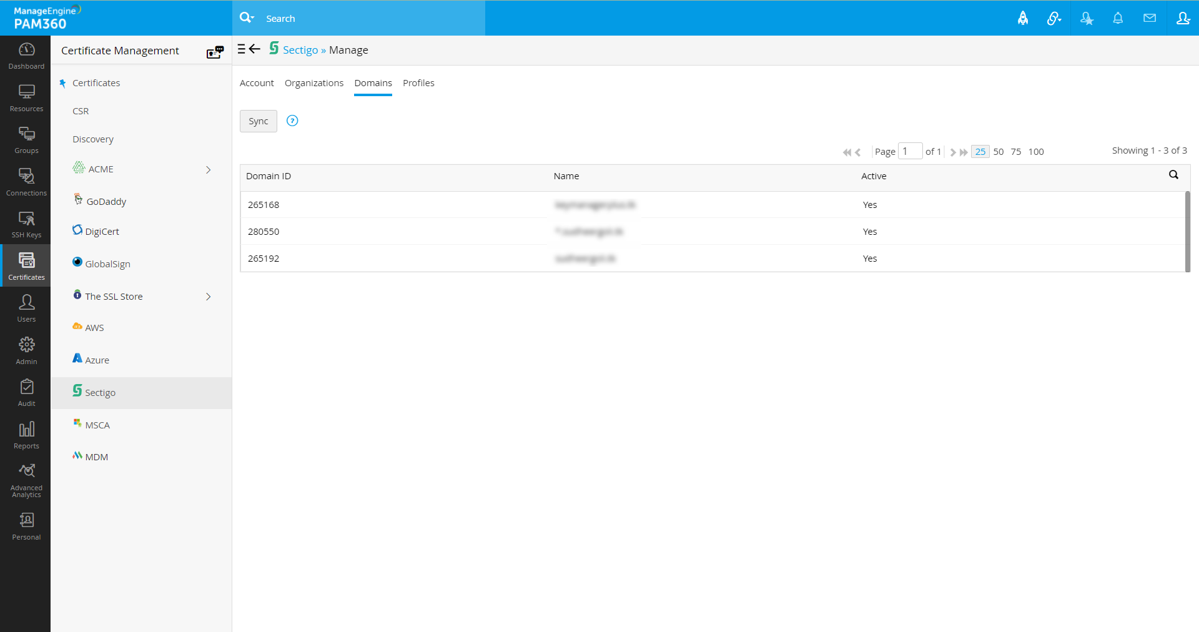Open the Dashboard from left sidebar

(x=26, y=56)
